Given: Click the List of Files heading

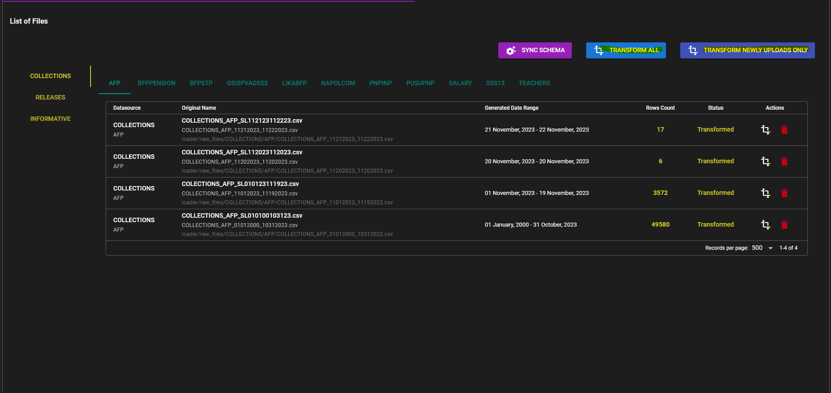Looking at the screenshot, I should pos(29,21).
